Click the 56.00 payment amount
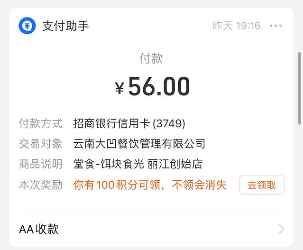303x250 pixels. coord(159,87)
